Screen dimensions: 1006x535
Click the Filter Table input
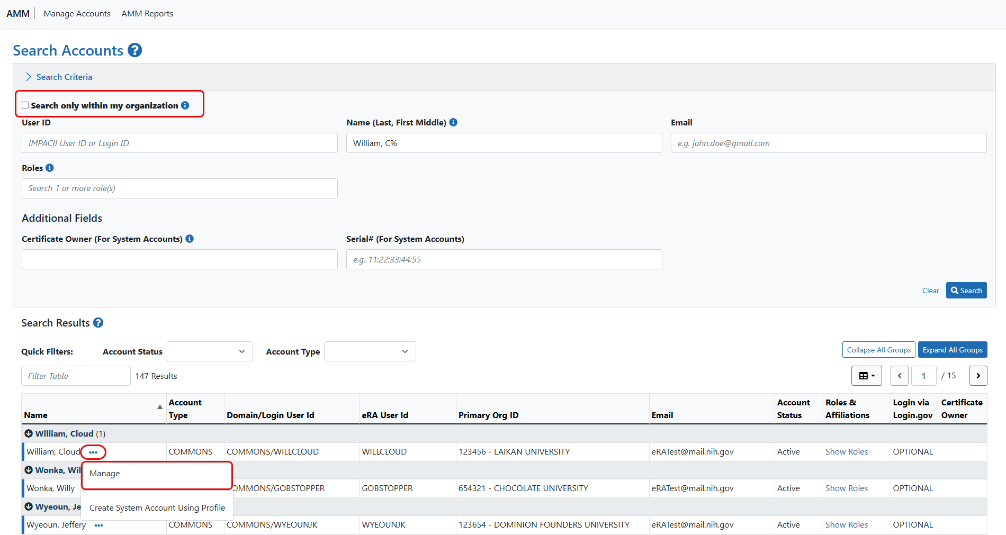click(76, 376)
